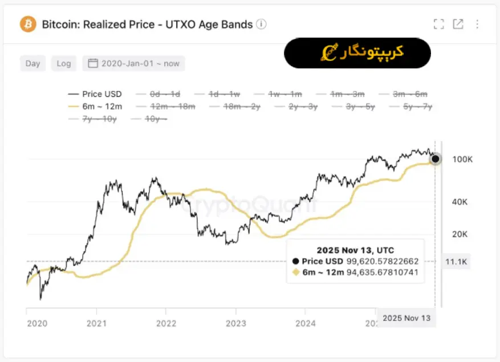Click the 2025 Nov 13 date marker label
This screenshot has width=500, height=362.
coord(406,318)
